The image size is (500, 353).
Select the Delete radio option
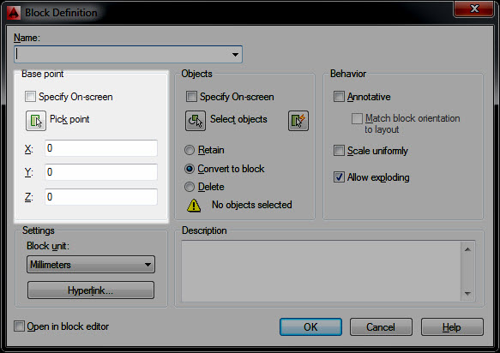coord(190,187)
